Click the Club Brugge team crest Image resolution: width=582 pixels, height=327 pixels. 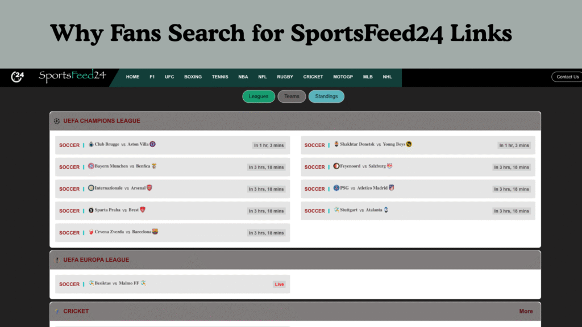click(91, 144)
